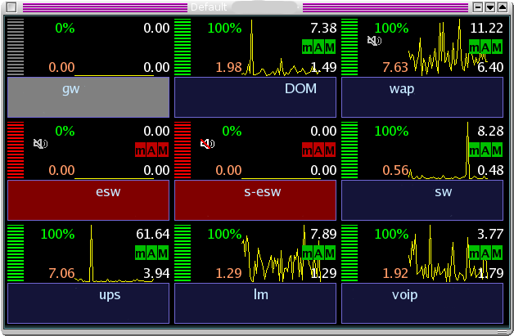Click the '7.06' value on ups
The width and height of the screenshot is (514, 336).
pyautogui.click(x=61, y=273)
